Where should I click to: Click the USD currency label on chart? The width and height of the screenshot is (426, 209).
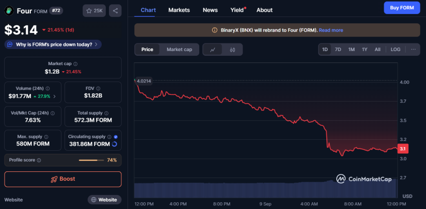click(x=407, y=196)
